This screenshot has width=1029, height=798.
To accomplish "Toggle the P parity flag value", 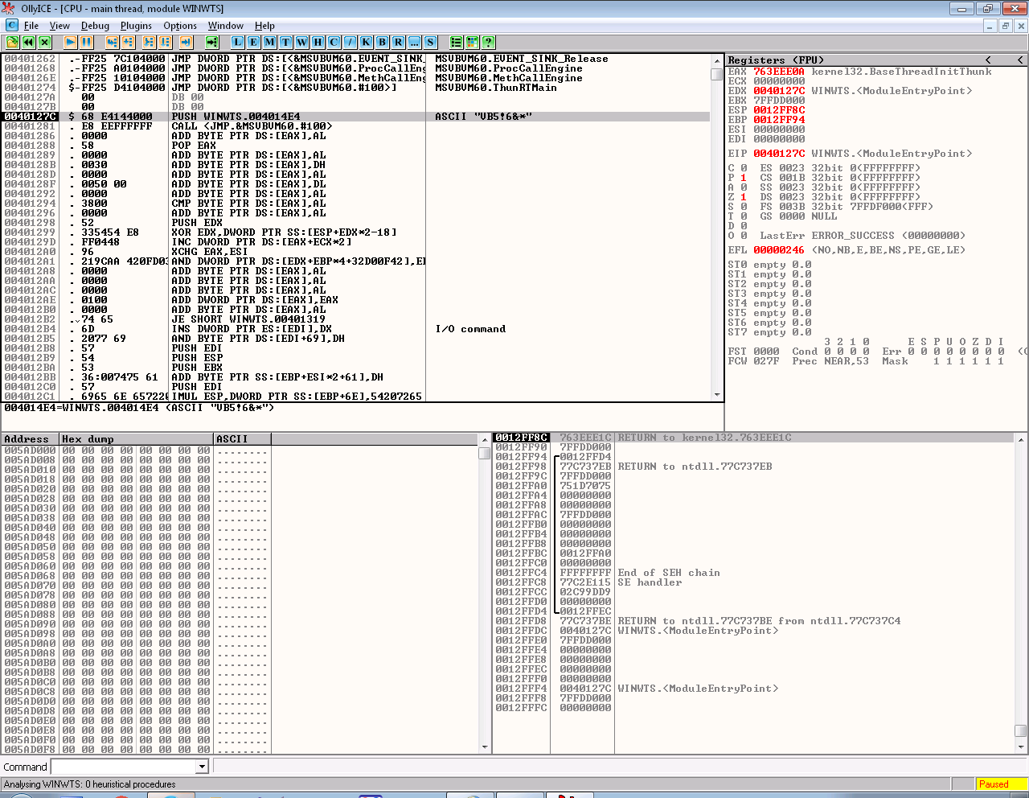I will 743,178.
